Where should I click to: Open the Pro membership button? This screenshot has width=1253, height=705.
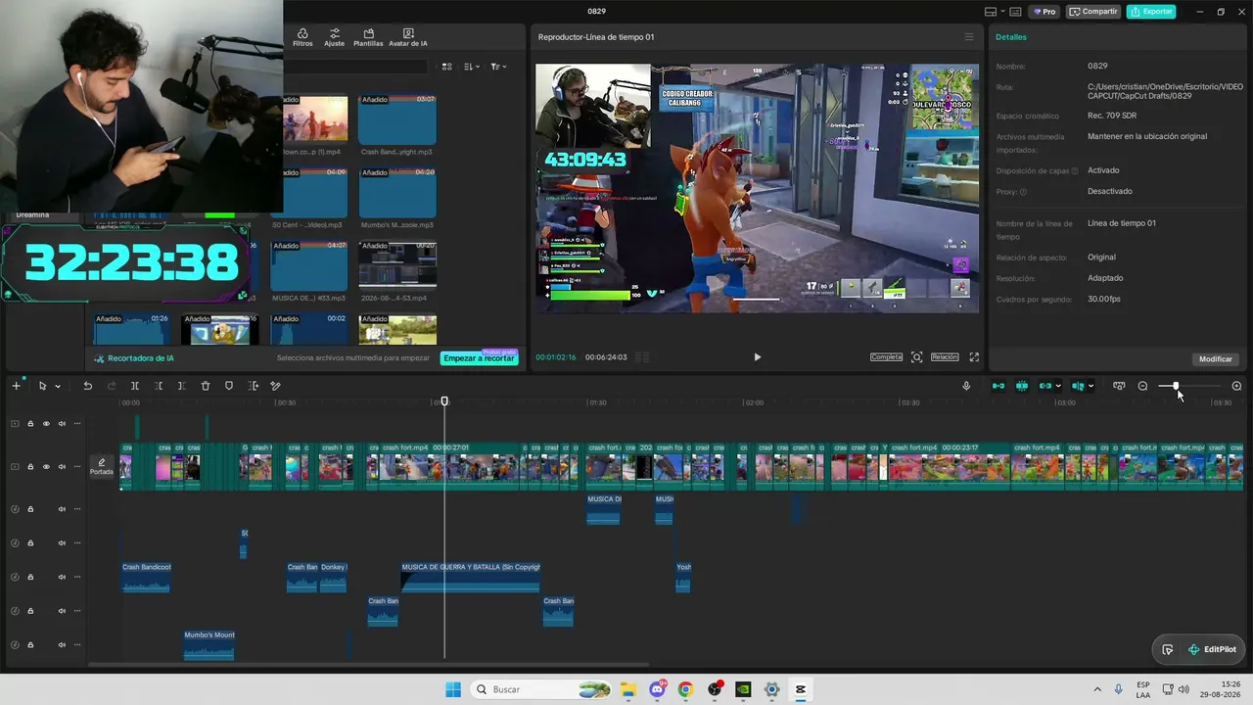1044,12
